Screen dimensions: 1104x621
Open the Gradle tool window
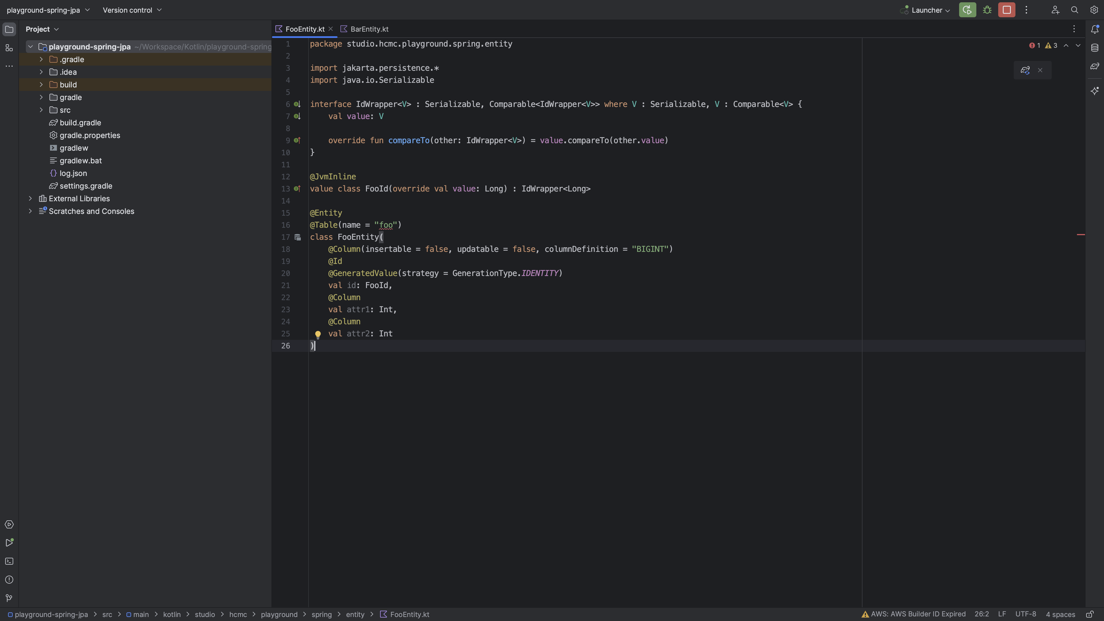click(1095, 66)
